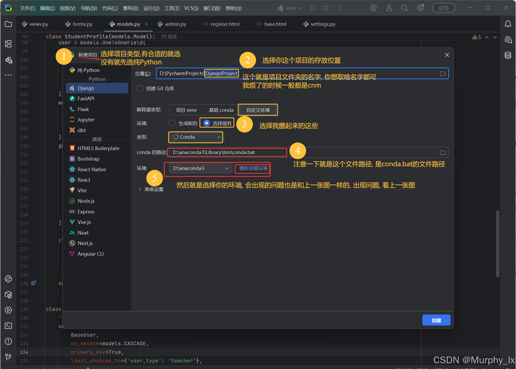Image resolution: width=516 pixels, height=369 pixels.
Task: Click the 重新加载环境 link
Action: point(253,168)
